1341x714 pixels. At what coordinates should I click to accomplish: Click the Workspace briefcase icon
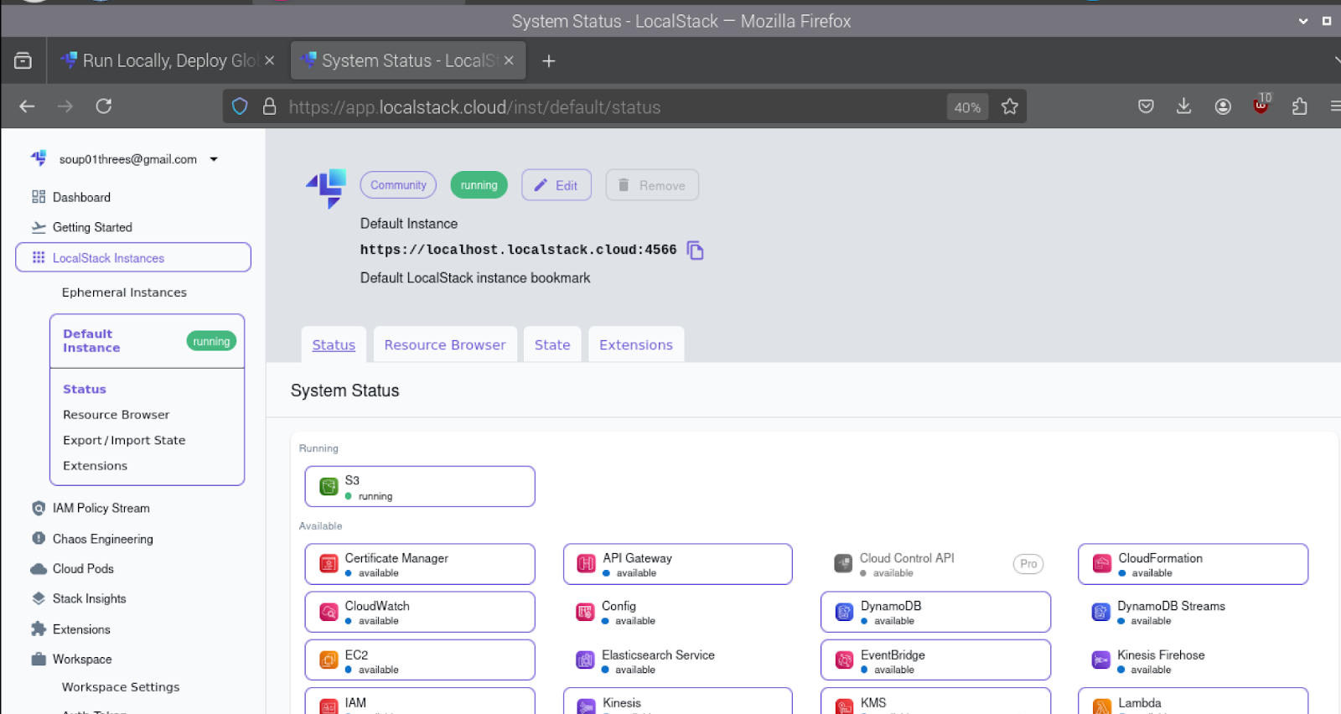coord(39,659)
